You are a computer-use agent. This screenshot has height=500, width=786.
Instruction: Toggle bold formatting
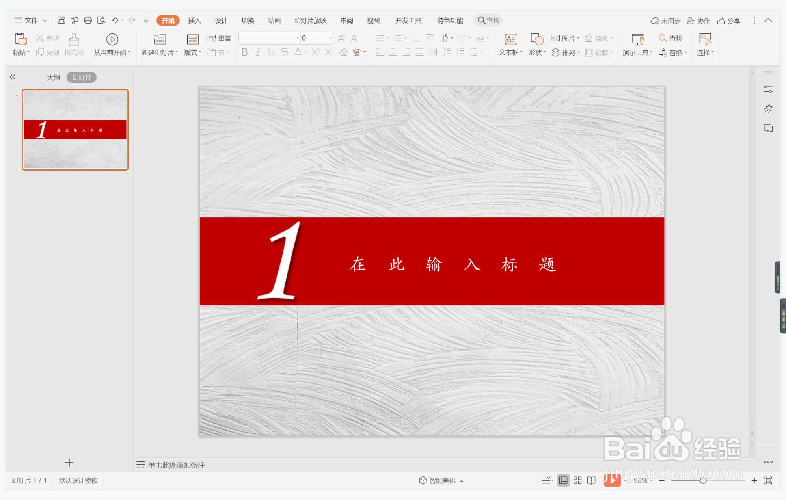pyautogui.click(x=244, y=52)
